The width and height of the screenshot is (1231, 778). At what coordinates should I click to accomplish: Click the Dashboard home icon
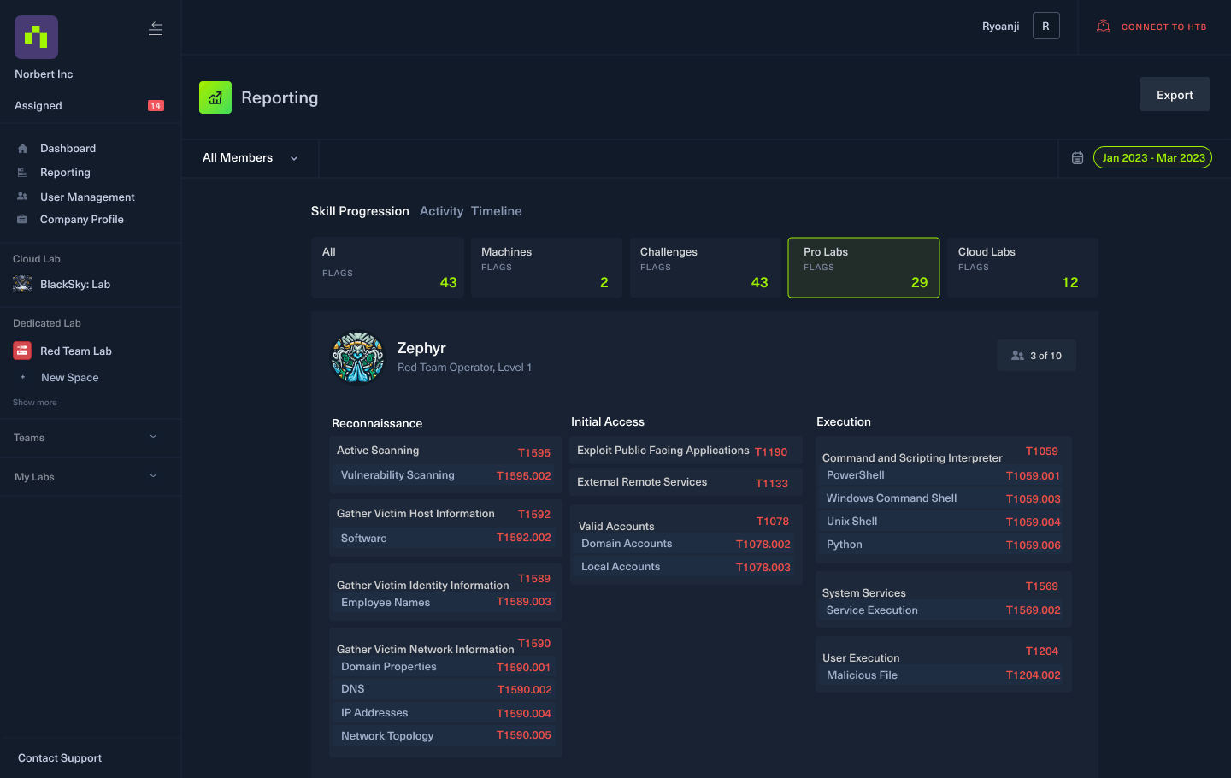(x=23, y=149)
